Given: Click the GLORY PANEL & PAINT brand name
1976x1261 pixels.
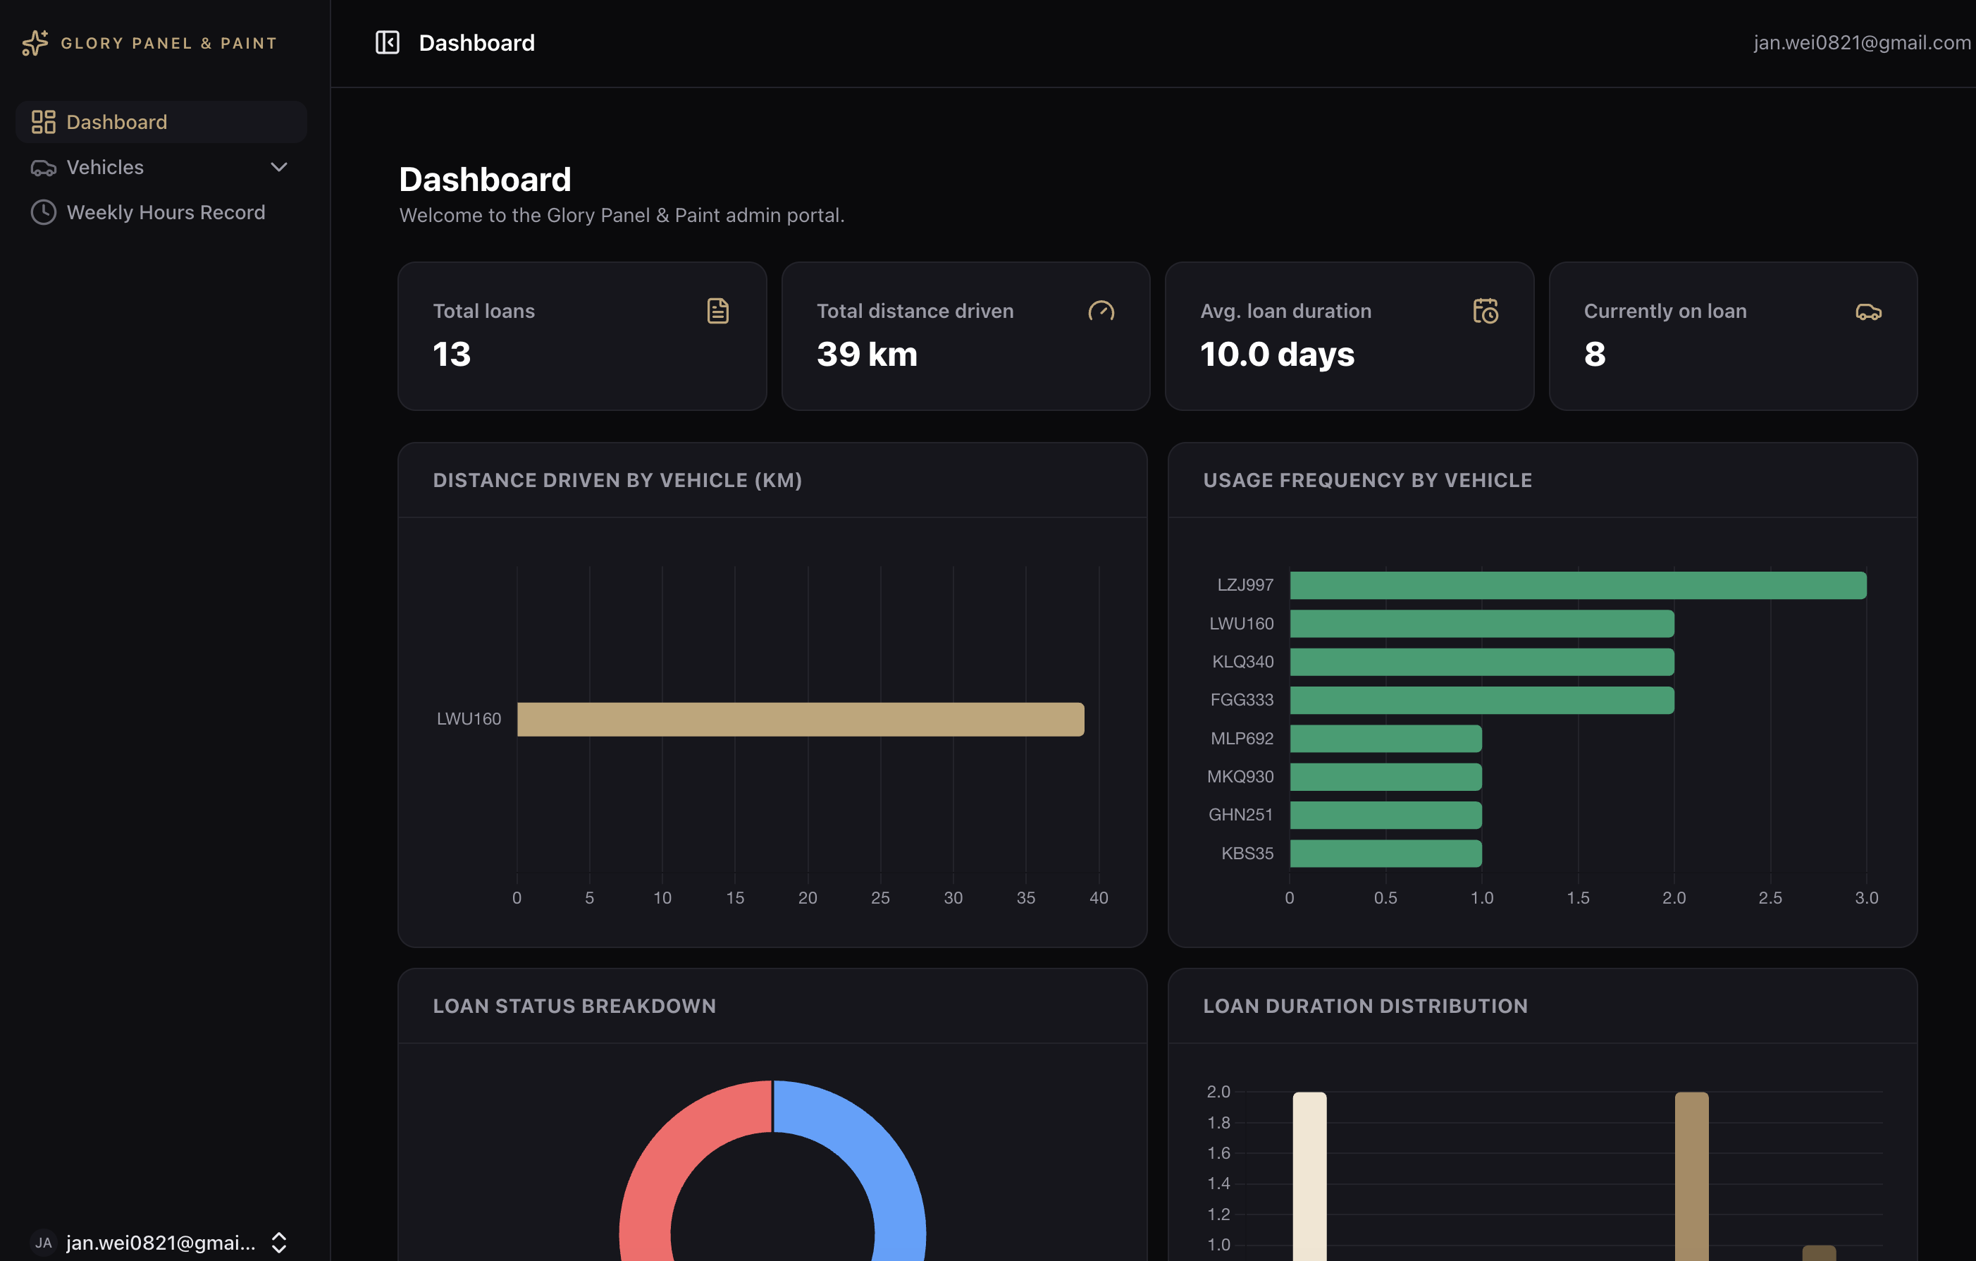Looking at the screenshot, I should pyautogui.click(x=169, y=44).
